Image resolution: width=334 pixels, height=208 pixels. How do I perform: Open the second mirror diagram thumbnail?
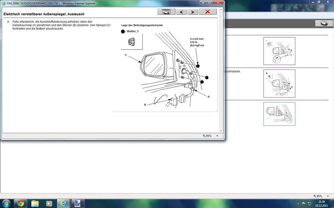click(279, 83)
